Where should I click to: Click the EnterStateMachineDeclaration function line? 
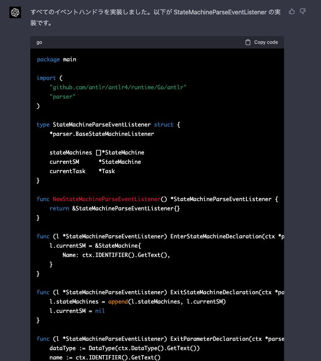[x=160, y=236]
